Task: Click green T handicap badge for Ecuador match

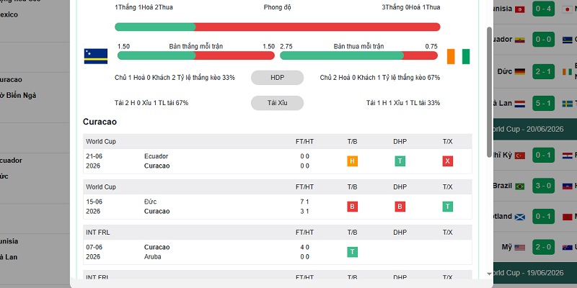Action: [400, 161]
